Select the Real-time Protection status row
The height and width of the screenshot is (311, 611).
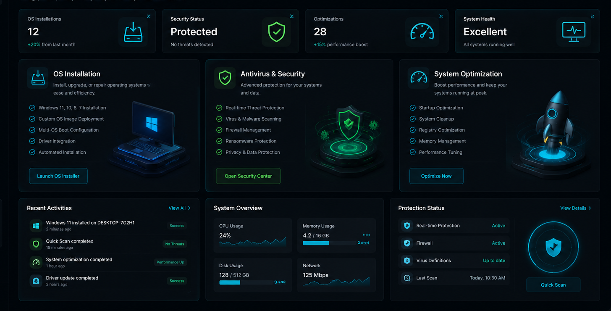click(454, 226)
